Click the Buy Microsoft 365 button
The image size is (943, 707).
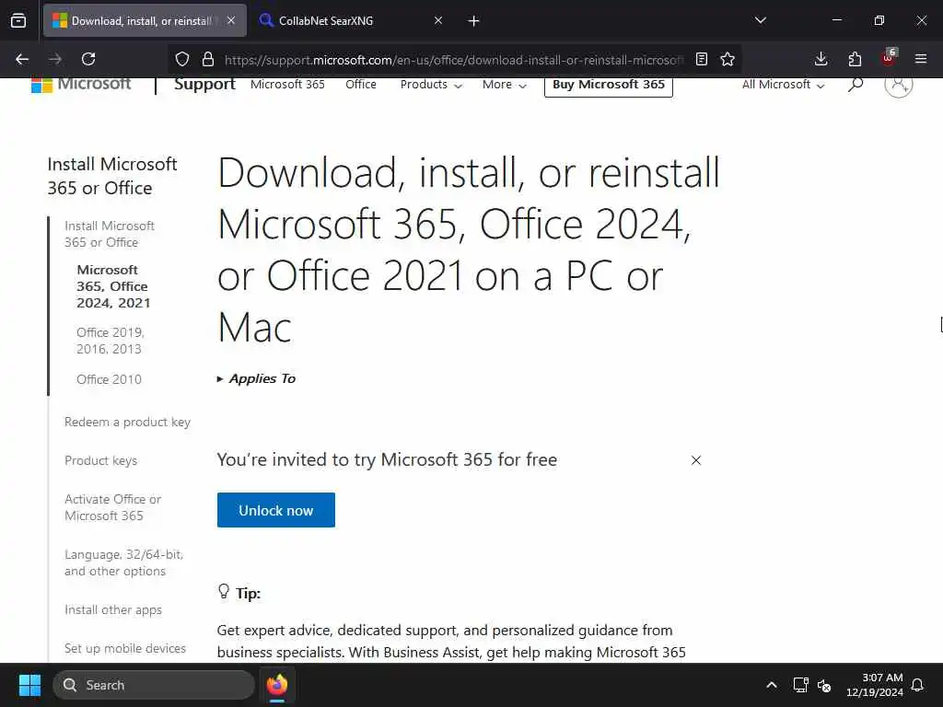[x=609, y=85]
